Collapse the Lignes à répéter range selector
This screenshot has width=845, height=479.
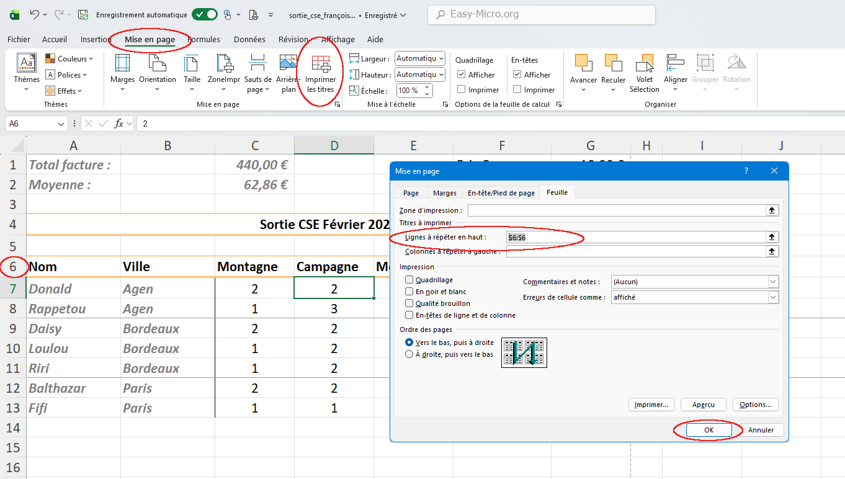pos(772,237)
